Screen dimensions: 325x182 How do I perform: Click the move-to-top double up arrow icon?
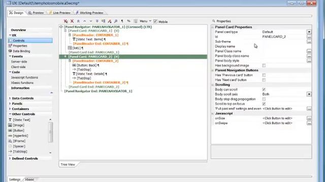click(x=78, y=21)
